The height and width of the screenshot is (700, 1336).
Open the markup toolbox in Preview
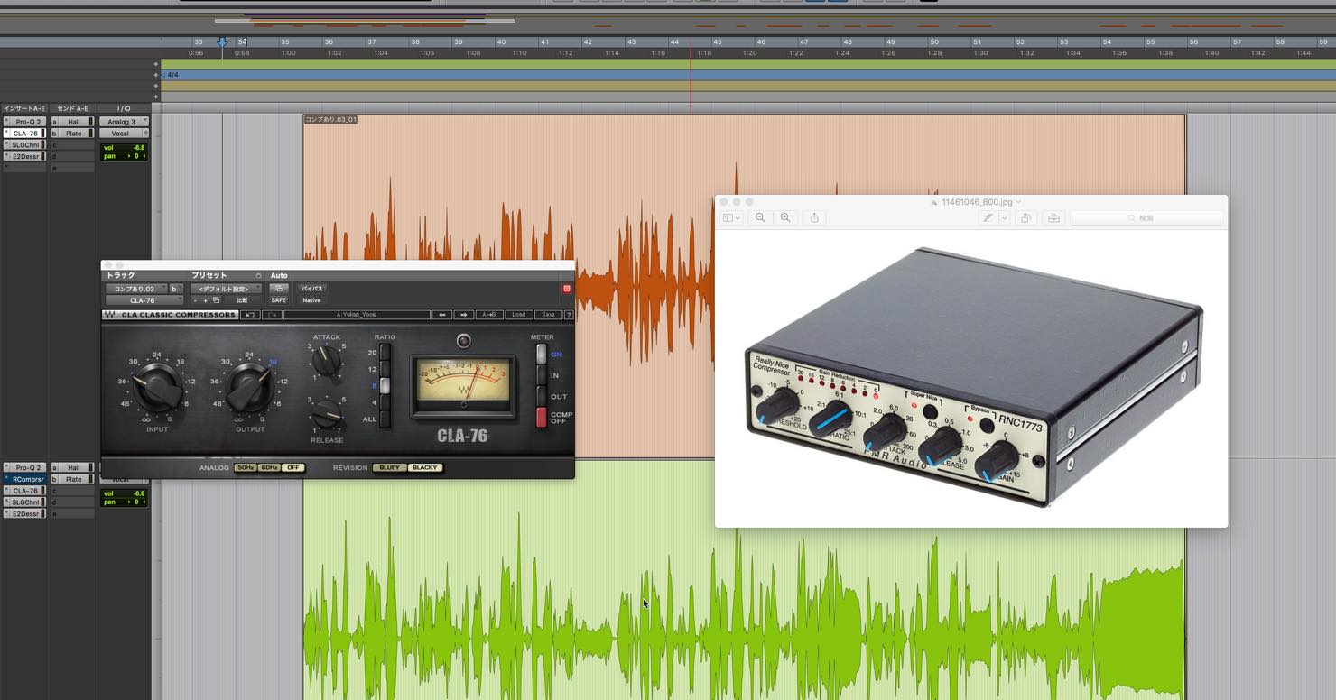[x=1053, y=217]
